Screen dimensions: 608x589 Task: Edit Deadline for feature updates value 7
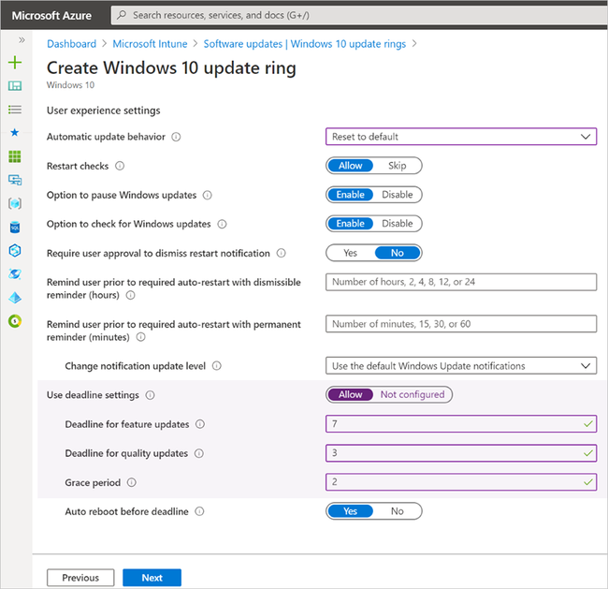(x=461, y=423)
